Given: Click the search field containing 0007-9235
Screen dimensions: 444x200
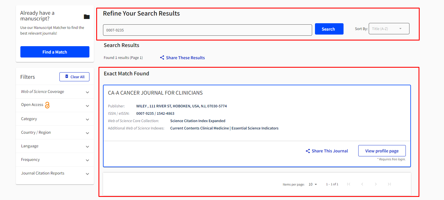Looking at the screenshot, I should tap(207, 30).
